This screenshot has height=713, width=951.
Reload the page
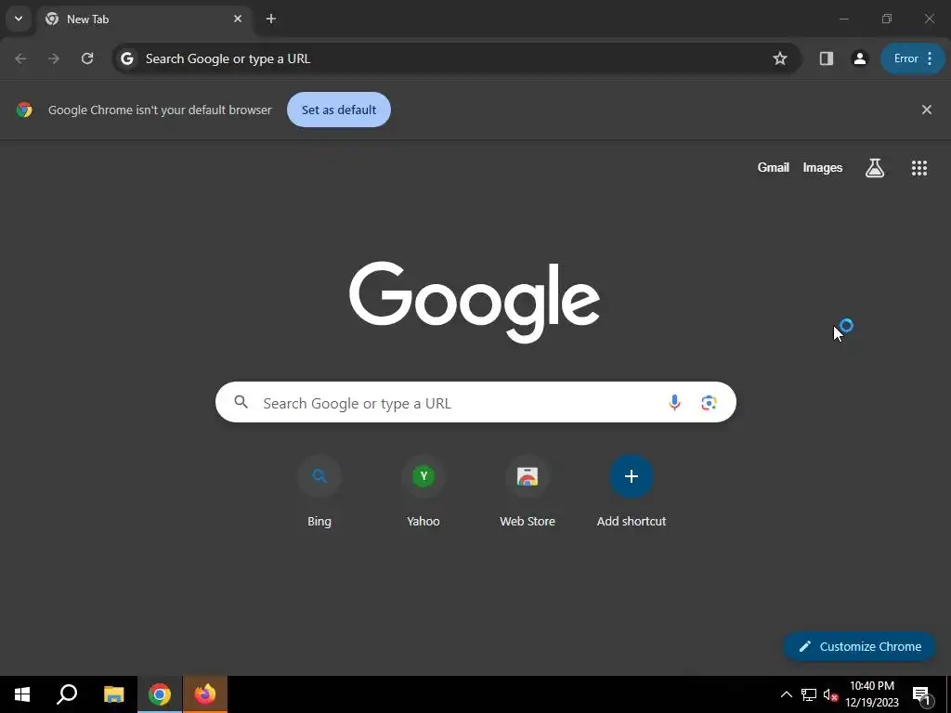tap(87, 58)
